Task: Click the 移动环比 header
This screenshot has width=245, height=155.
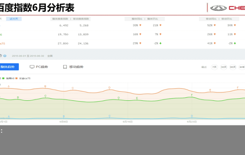Action: (227, 19)
